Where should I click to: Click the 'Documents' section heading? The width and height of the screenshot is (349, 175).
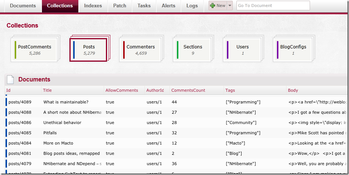[34, 80]
